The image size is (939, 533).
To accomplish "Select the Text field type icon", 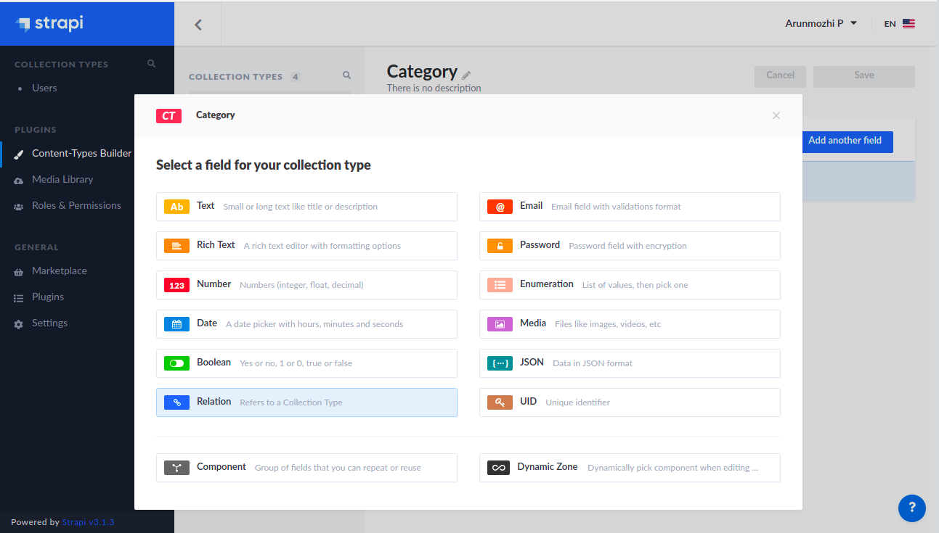I will coord(176,207).
